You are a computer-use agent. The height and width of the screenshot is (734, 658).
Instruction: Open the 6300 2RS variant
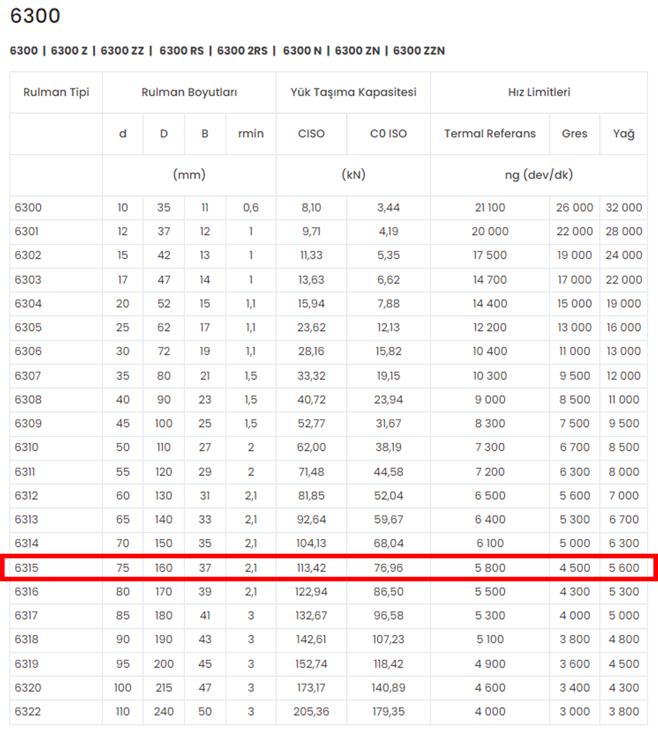(x=242, y=51)
